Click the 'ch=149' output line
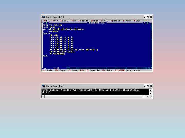This screenshot has width=185, height=138. click(45, 92)
